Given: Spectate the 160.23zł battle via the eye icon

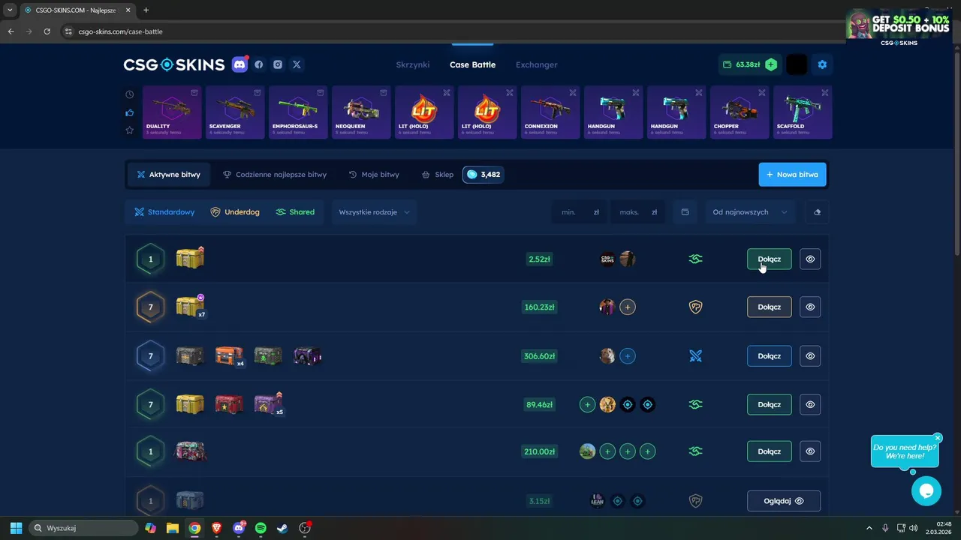Looking at the screenshot, I should coord(810,307).
